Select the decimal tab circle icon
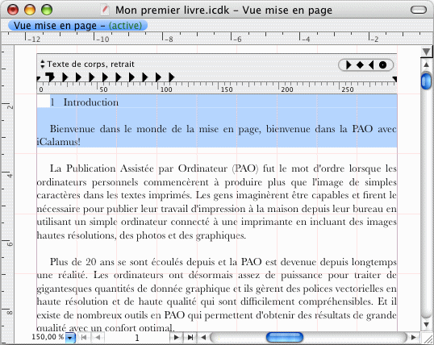Image resolution: width=434 pixels, height=345 pixels. pyautogui.click(x=382, y=65)
